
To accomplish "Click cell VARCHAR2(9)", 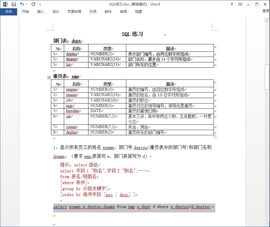I will pyautogui.click(x=107, y=100).
